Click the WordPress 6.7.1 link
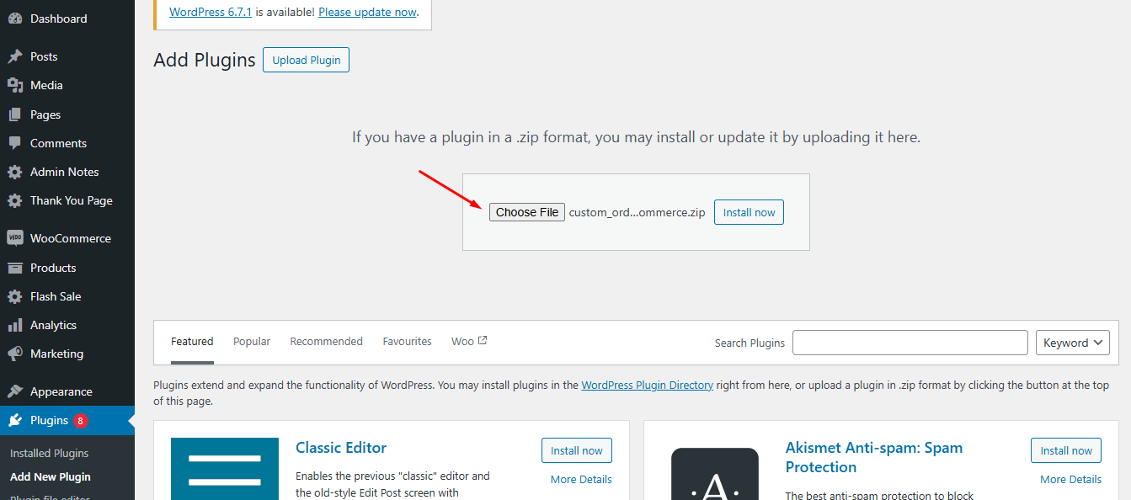 [211, 12]
